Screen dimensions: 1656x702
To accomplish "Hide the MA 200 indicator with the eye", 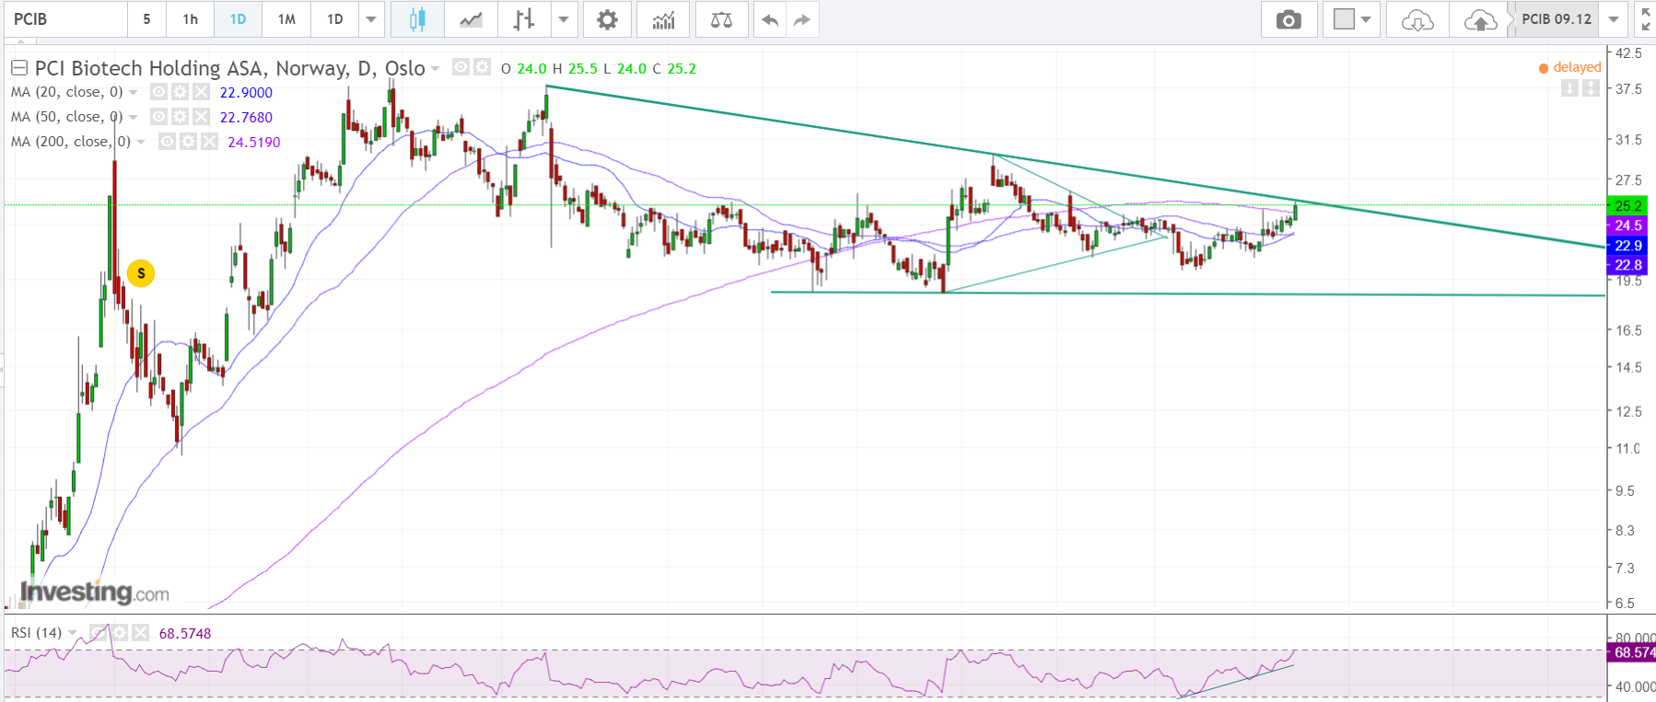I will pos(167,142).
